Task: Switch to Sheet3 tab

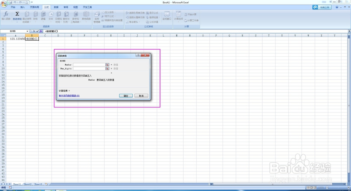Action: coord(38,184)
